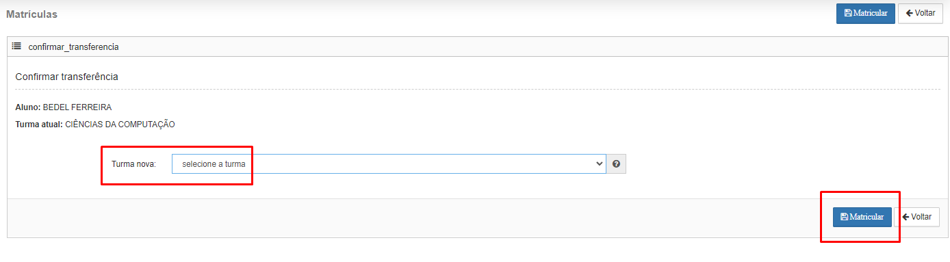
Task: Click the left arrow icon in bottom Voltar
Action: pos(906,217)
